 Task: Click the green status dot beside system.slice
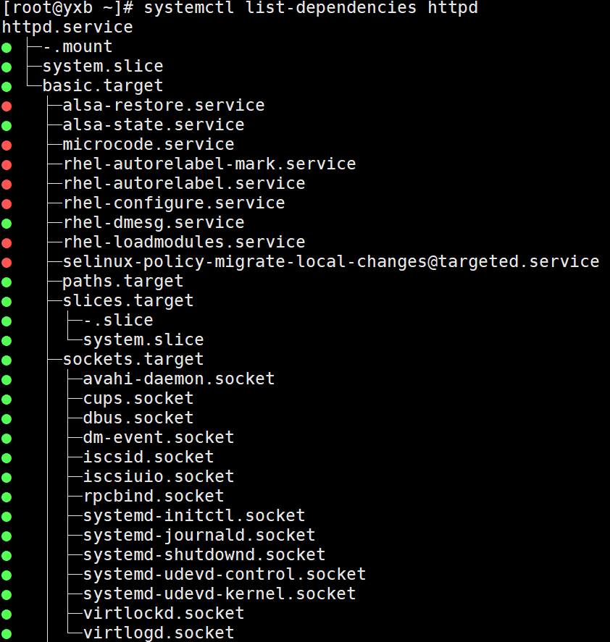pyautogui.click(x=7, y=67)
